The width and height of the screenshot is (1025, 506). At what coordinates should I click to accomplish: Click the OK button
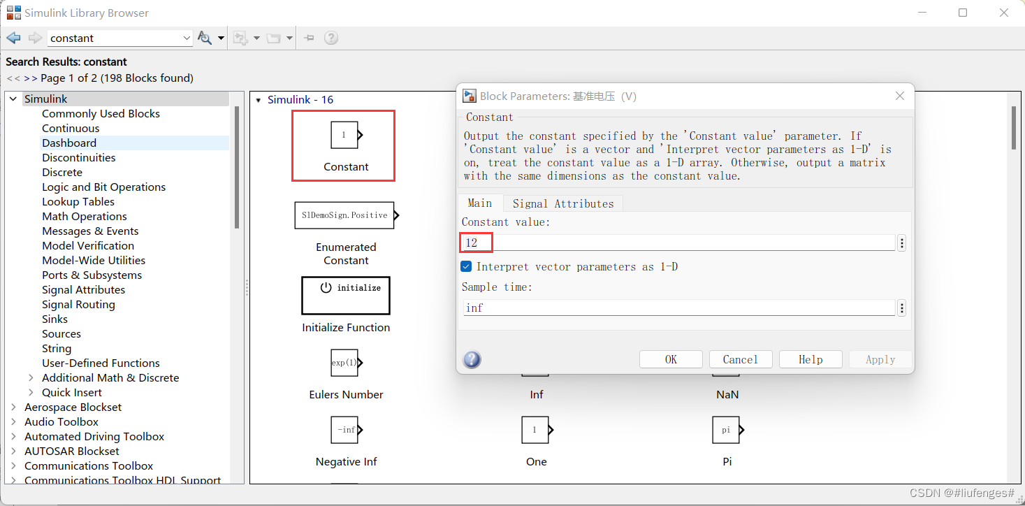click(671, 359)
